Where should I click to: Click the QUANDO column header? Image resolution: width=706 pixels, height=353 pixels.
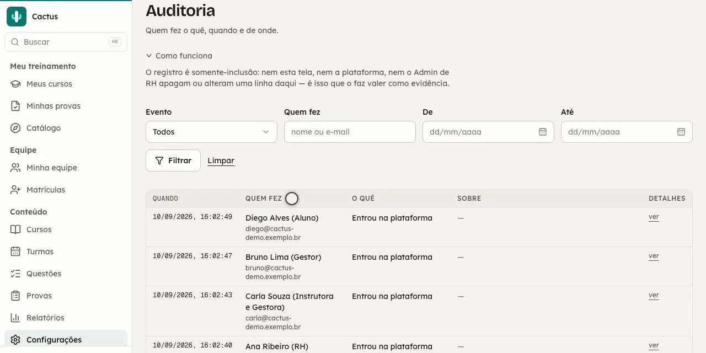[165, 199]
